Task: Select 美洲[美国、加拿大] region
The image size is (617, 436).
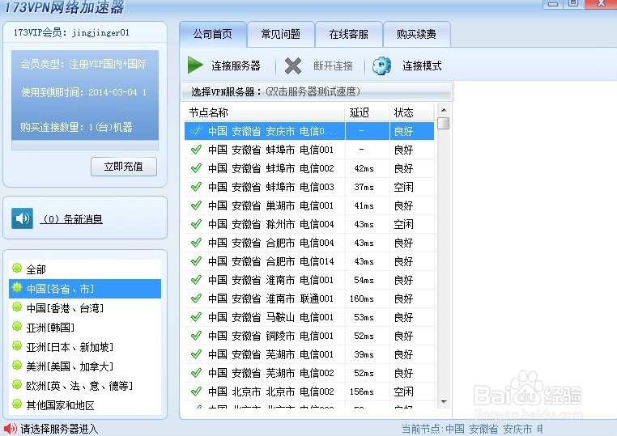Action: 85,366
